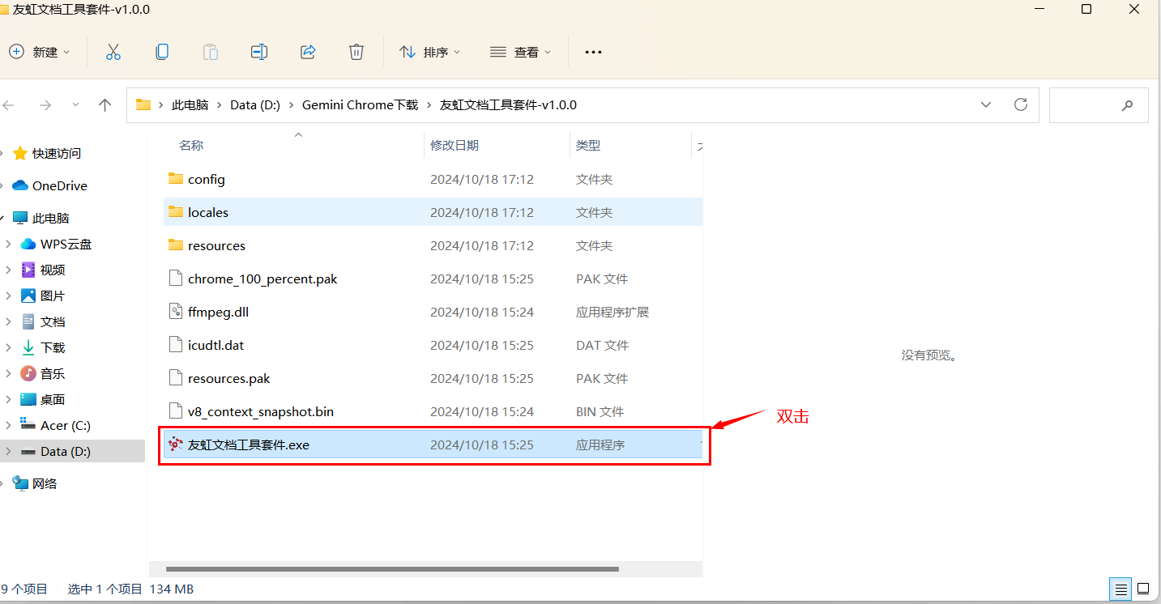Click the Share icon in toolbar
This screenshot has width=1161, height=604.
point(308,52)
